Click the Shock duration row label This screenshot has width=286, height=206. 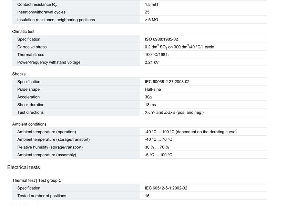(x=31, y=105)
